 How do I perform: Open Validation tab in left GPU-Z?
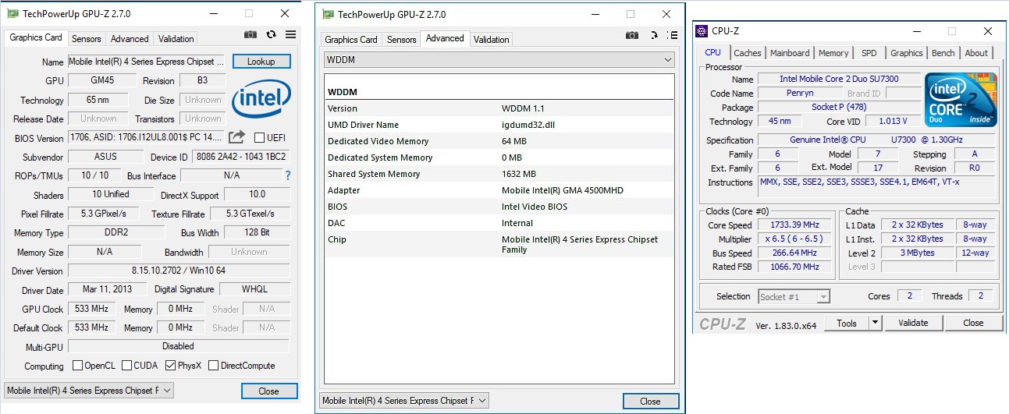tap(176, 38)
